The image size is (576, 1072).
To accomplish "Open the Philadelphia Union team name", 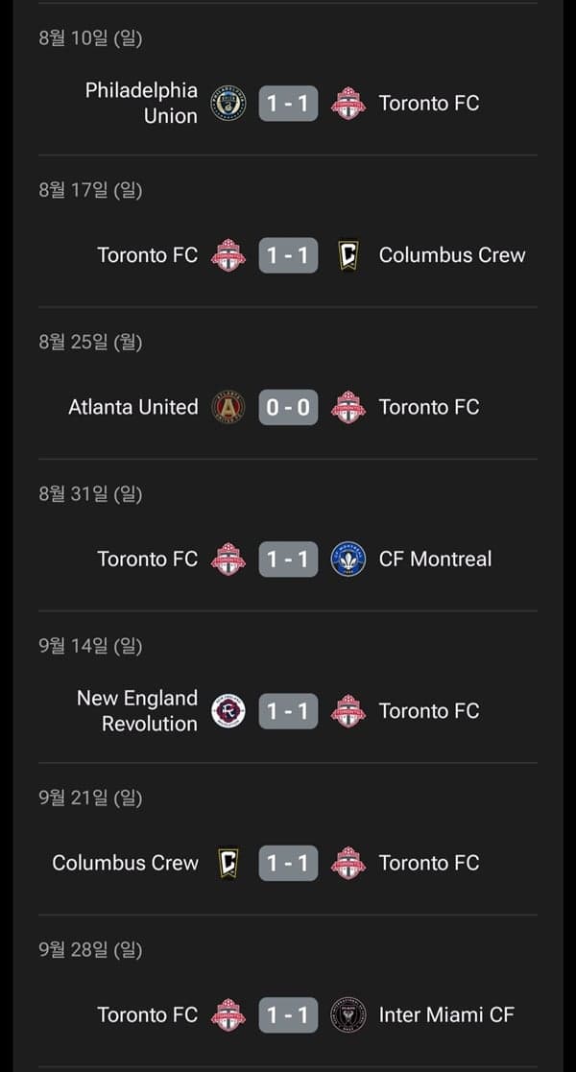I will (x=141, y=103).
